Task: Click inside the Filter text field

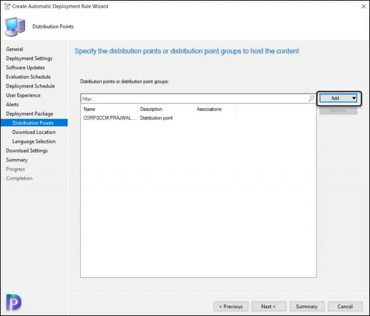Action: (x=194, y=99)
